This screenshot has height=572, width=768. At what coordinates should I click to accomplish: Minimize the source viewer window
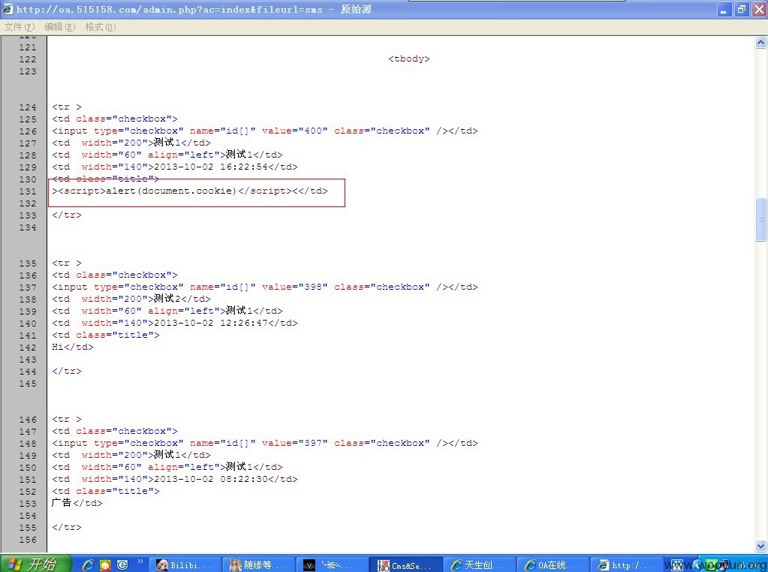[x=724, y=9]
